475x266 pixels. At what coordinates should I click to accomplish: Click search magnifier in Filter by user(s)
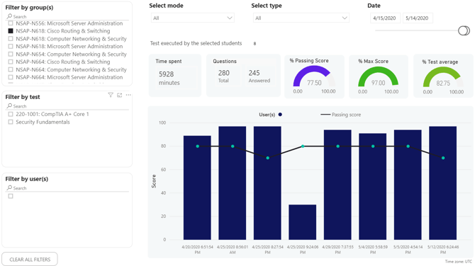click(9, 187)
